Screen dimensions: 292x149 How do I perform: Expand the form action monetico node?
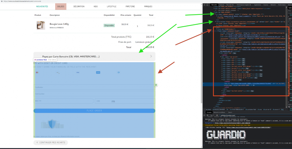(x=215, y=22)
